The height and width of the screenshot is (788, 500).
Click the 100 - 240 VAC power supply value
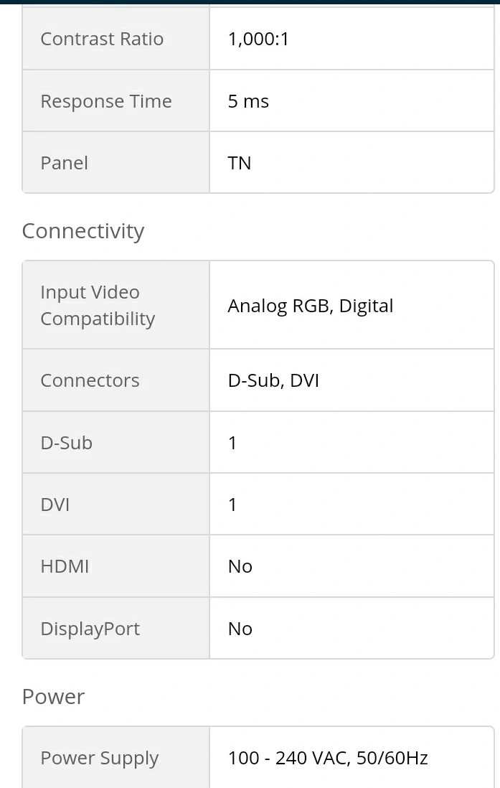point(328,758)
